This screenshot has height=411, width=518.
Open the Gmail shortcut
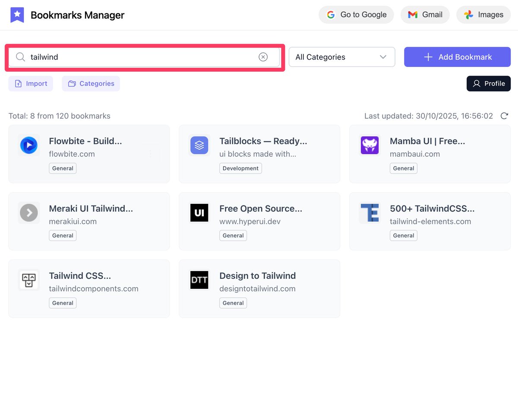coord(425,14)
